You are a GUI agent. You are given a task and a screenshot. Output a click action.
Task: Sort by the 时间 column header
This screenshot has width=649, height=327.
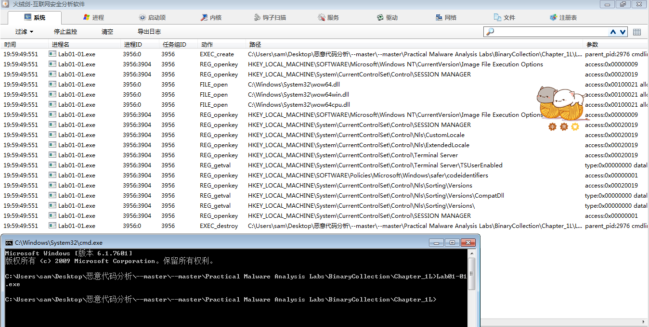click(24, 44)
